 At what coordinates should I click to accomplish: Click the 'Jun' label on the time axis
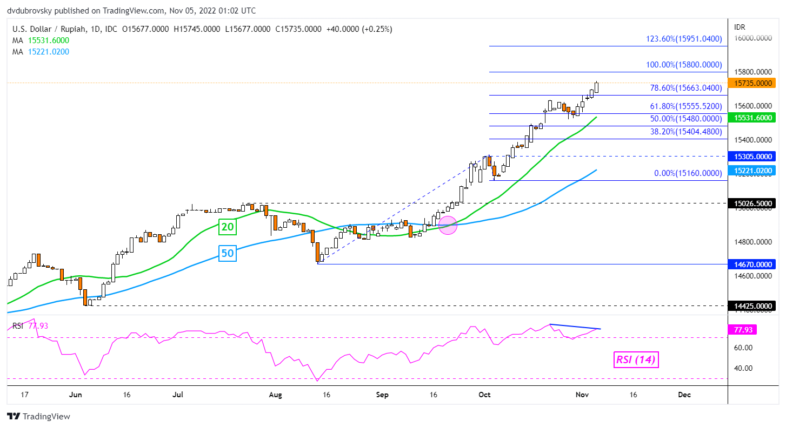point(76,395)
